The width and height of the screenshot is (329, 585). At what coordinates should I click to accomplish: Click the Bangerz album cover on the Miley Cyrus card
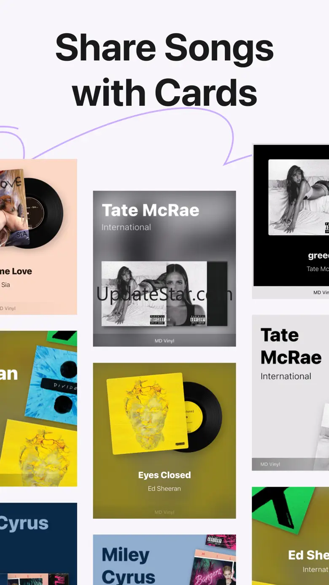tap(213, 566)
